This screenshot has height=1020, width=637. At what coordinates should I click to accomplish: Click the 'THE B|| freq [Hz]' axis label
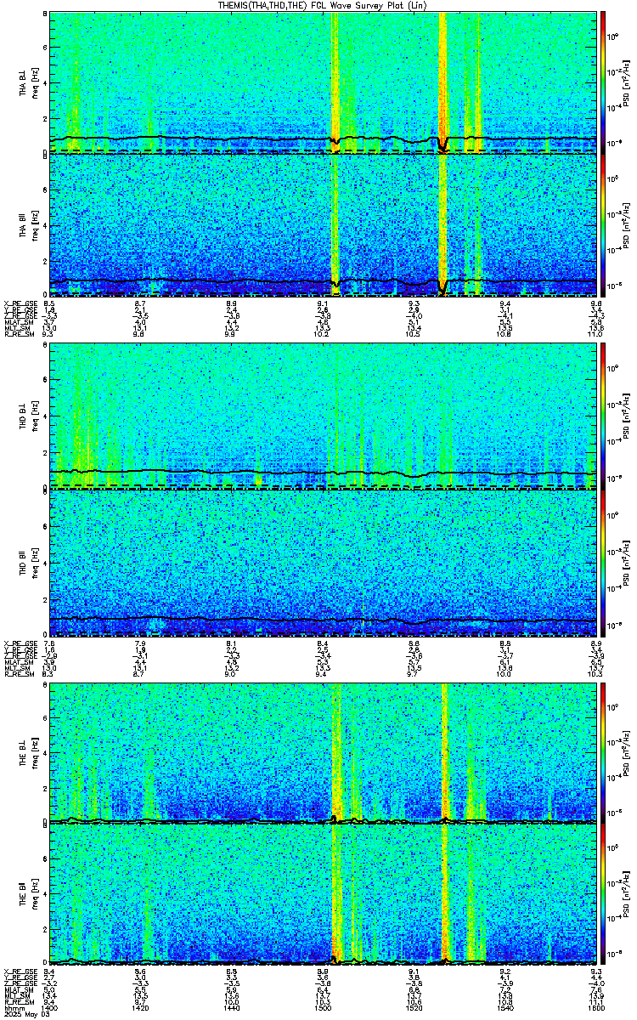pyautogui.click(x=28, y=896)
